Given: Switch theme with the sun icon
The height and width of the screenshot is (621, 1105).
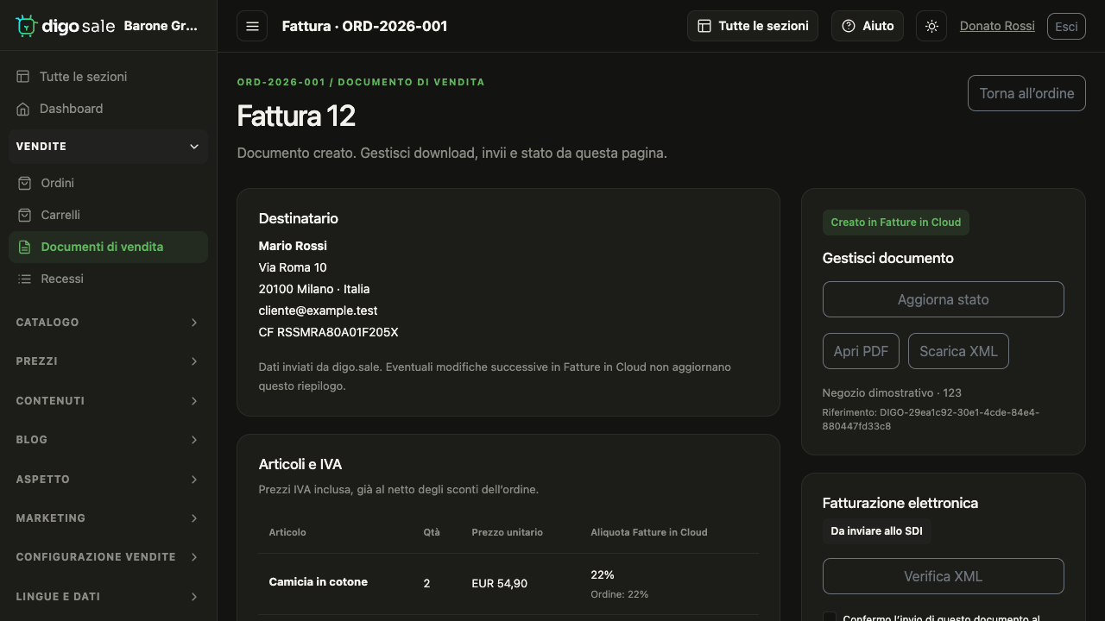Looking at the screenshot, I should (x=931, y=26).
